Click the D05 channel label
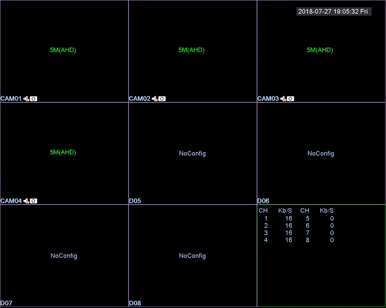Image resolution: width=386 pixels, height=308 pixels. pyautogui.click(x=135, y=201)
